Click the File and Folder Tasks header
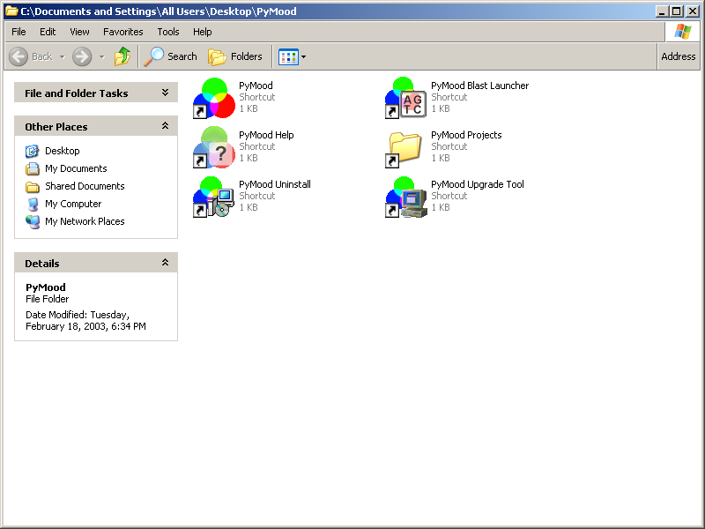The height and width of the screenshot is (529, 705). (96, 93)
